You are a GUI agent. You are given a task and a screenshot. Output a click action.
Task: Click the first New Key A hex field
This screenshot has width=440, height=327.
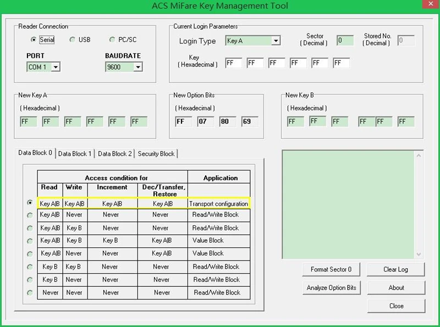point(29,121)
